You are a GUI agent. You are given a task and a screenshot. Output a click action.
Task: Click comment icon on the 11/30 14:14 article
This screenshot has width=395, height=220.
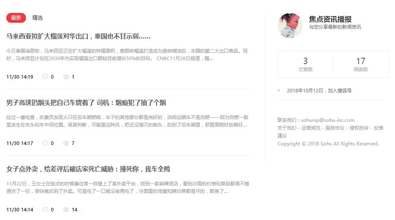click(45, 209)
